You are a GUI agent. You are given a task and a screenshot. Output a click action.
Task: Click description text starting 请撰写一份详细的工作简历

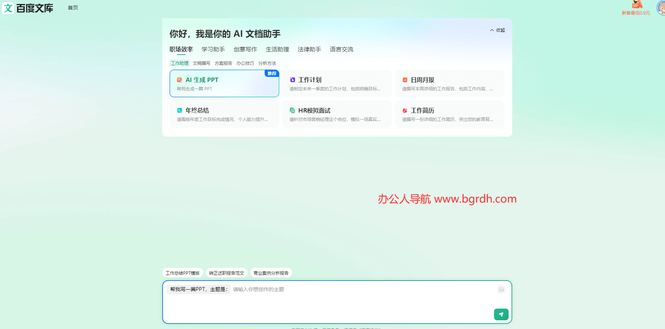pos(448,120)
